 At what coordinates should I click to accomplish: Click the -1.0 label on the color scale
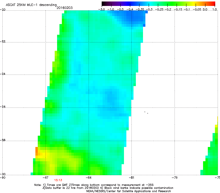pyautogui.click(x=111, y=10)
